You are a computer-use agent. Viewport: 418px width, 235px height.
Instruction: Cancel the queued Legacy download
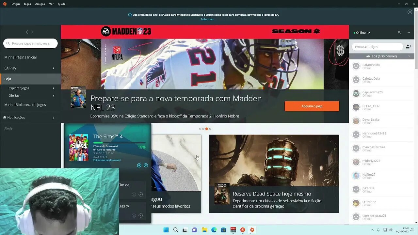point(140,215)
